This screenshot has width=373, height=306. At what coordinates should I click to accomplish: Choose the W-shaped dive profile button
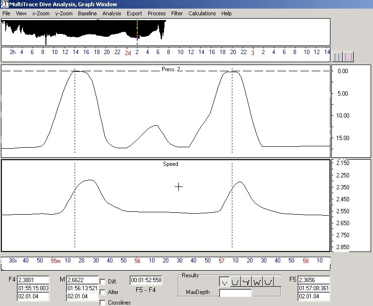(x=258, y=283)
